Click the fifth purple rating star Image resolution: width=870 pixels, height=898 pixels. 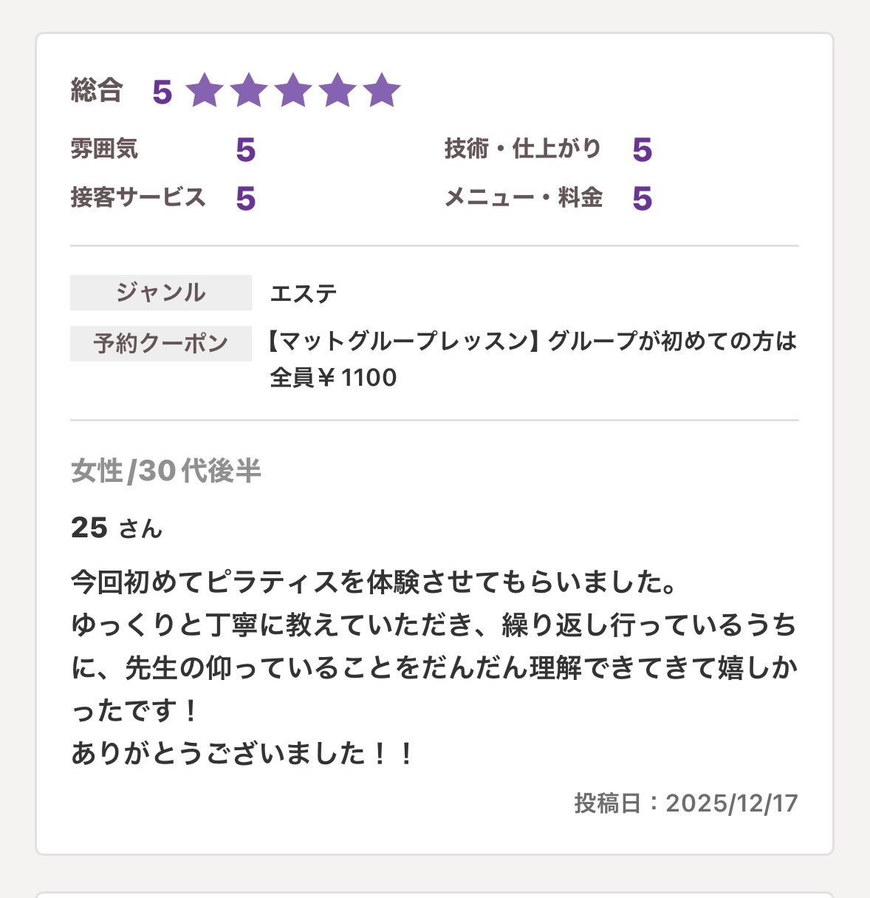coord(382,91)
